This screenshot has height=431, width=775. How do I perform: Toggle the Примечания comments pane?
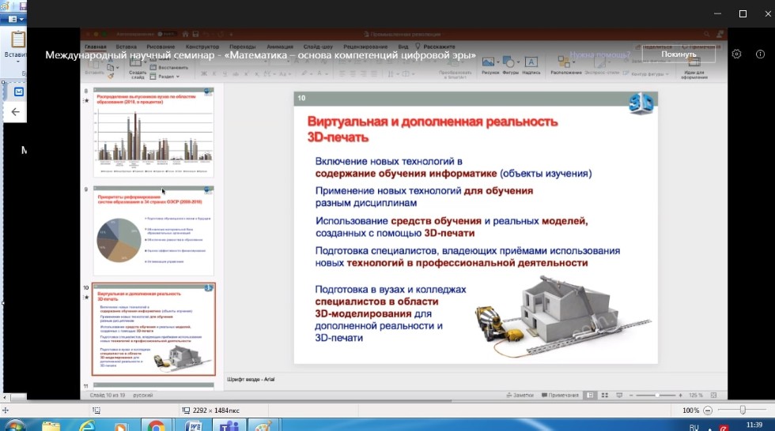click(x=559, y=395)
